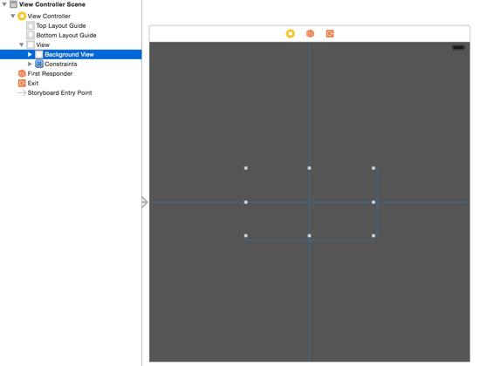Select the View Controller yellow icon in outline
The width and height of the screenshot is (480, 366).
pyautogui.click(x=22, y=17)
